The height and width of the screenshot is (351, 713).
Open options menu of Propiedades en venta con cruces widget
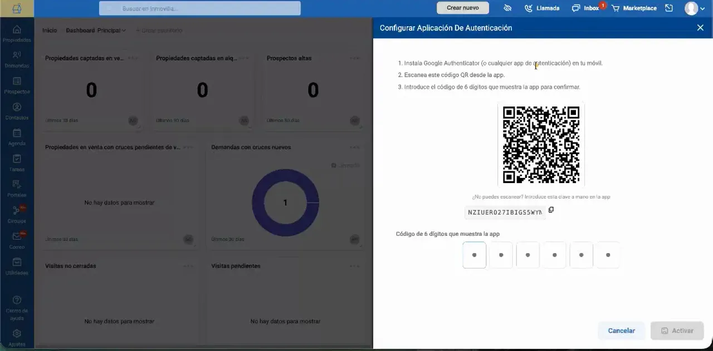(188, 147)
